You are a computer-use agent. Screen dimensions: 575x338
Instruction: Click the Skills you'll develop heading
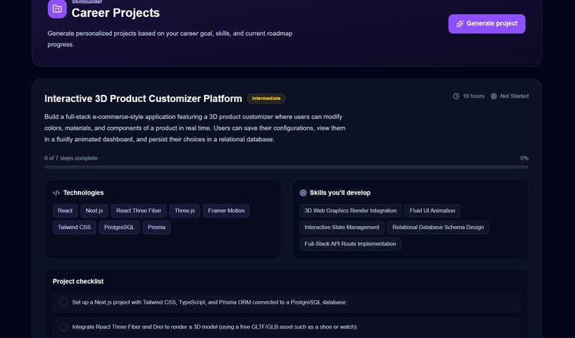340,193
